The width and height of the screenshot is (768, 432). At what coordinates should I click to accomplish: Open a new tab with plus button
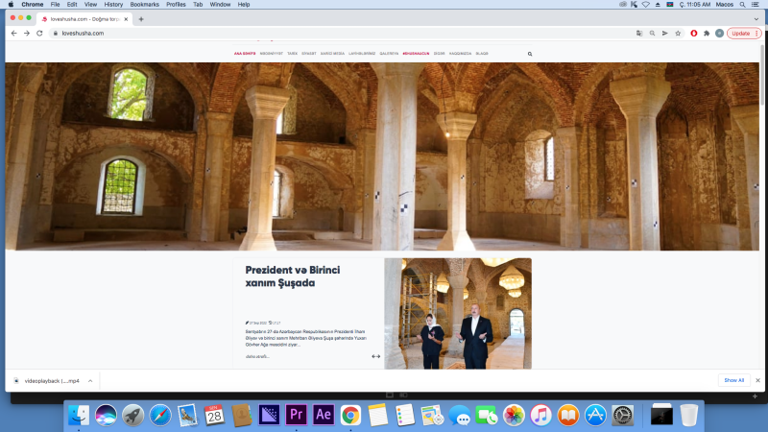point(141,18)
